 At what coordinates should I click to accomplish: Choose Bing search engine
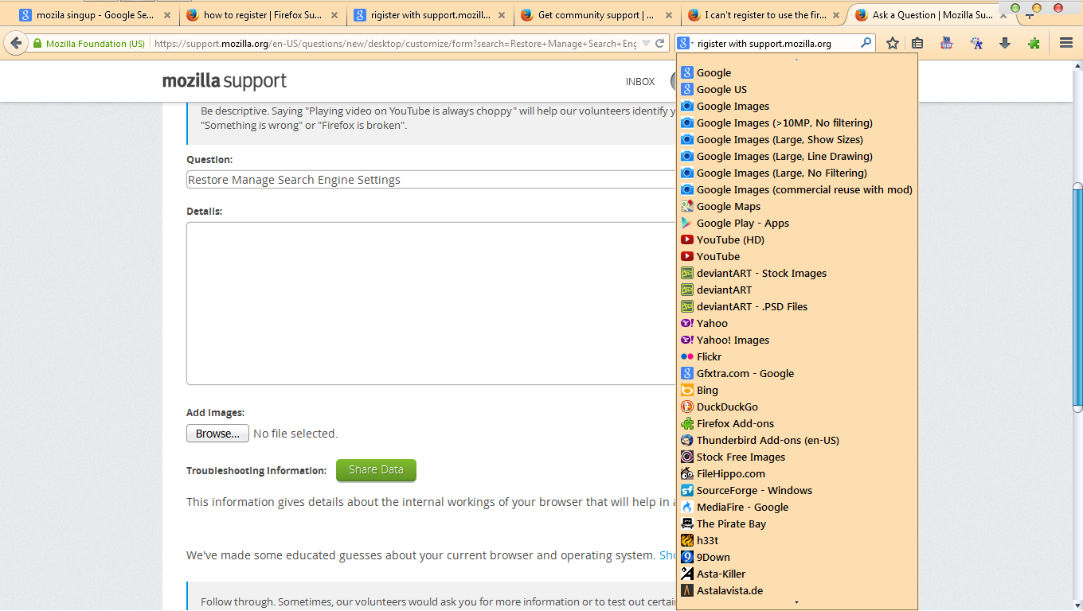796,390
